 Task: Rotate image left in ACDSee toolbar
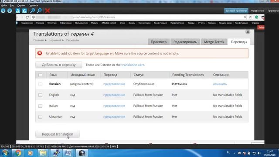[x=18, y=10]
